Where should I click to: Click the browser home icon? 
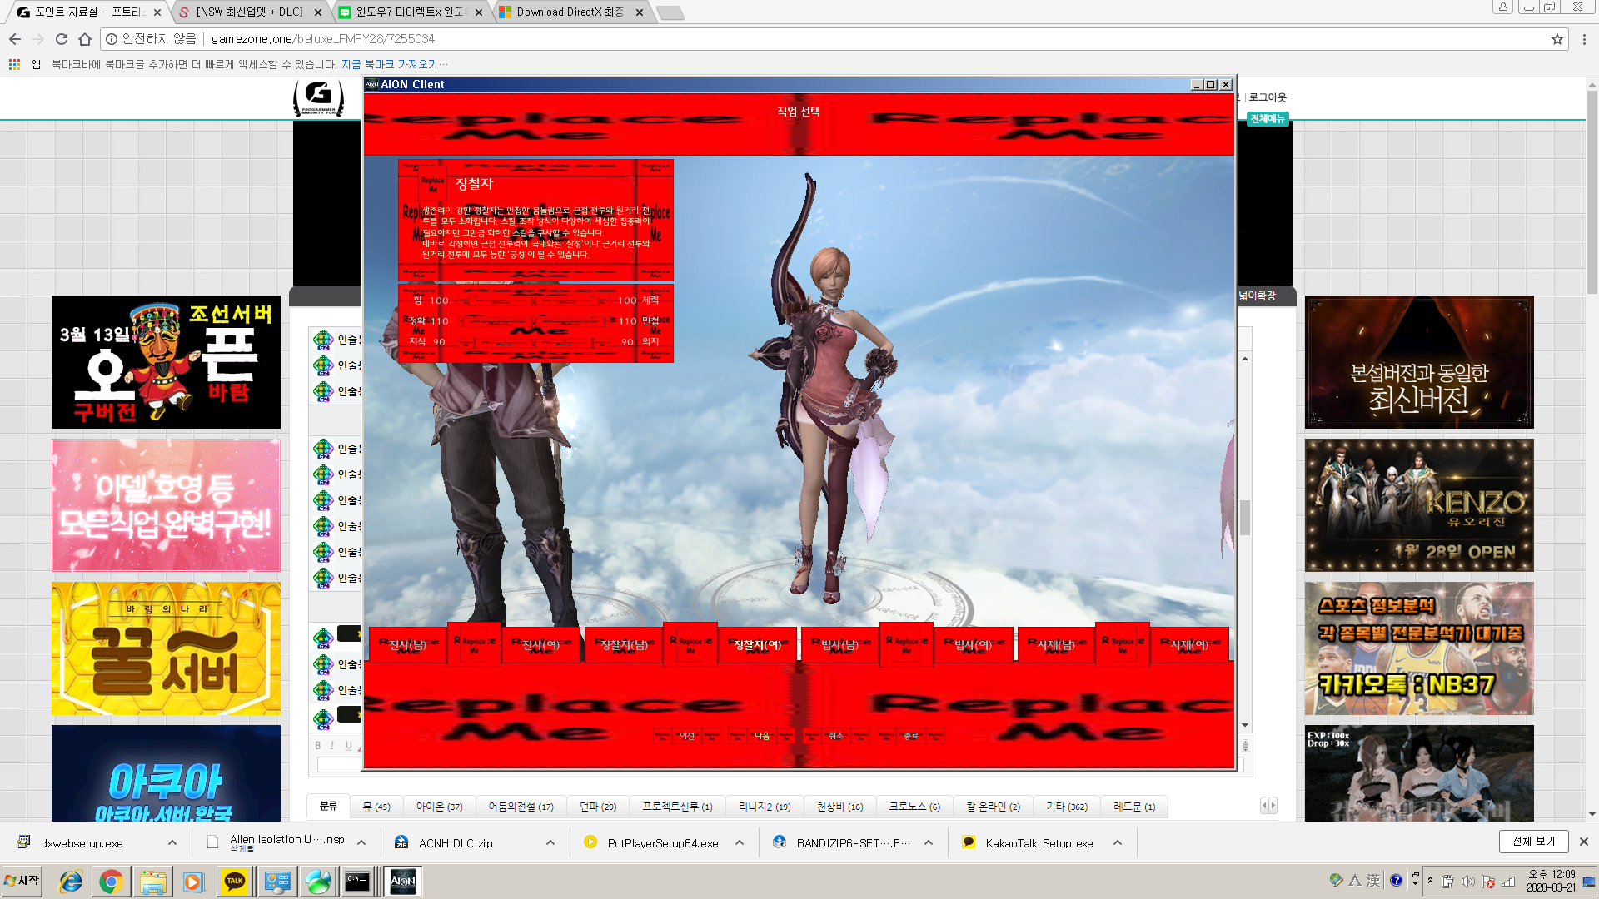click(x=85, y=39)
